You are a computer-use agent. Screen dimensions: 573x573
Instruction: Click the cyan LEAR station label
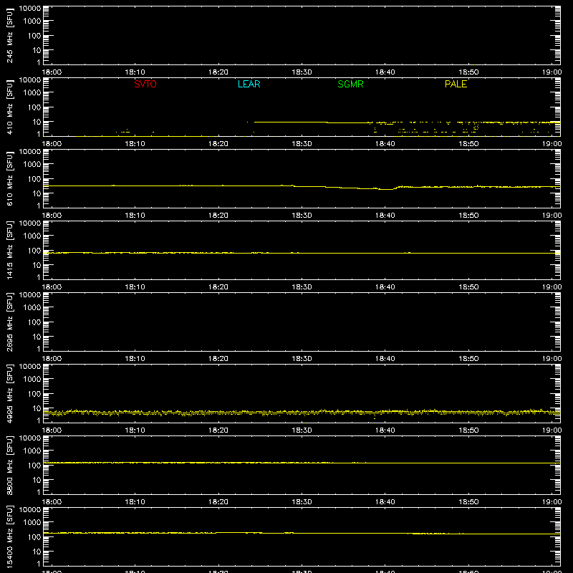click(249, 84)
